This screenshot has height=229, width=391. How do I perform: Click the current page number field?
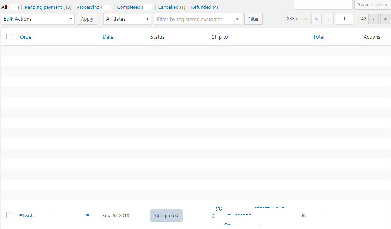click(x=344, y=19)
